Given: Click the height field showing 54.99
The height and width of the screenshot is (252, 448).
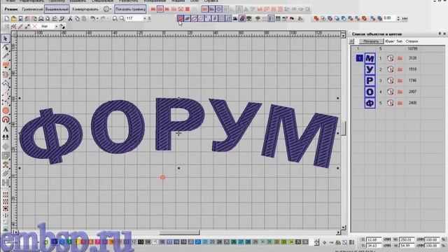Looking at the screenshot, I should pos(406,246).
